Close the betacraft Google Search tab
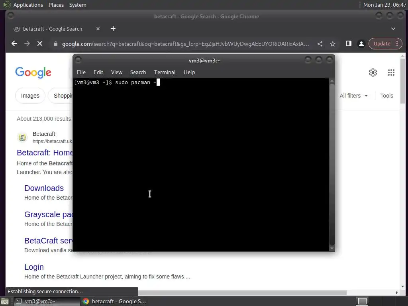This screenshot has height=306, width=408. 98,29
